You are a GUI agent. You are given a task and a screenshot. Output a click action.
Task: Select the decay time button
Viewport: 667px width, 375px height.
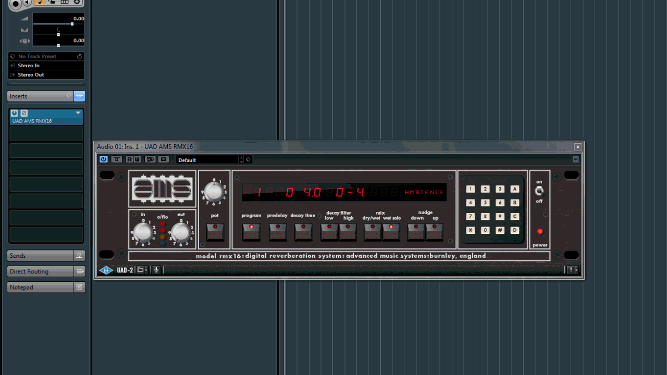[x=303, y=232]
